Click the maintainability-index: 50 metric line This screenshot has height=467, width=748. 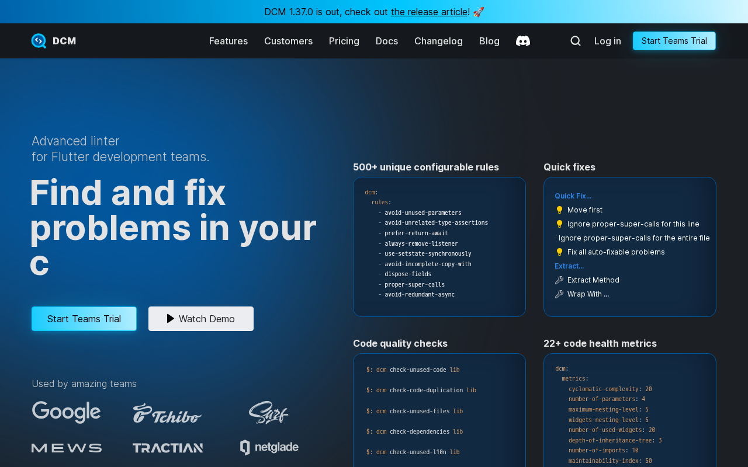[610, 461]
